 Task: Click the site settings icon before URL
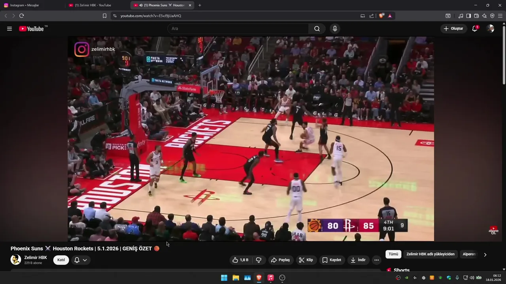point(115,16)
